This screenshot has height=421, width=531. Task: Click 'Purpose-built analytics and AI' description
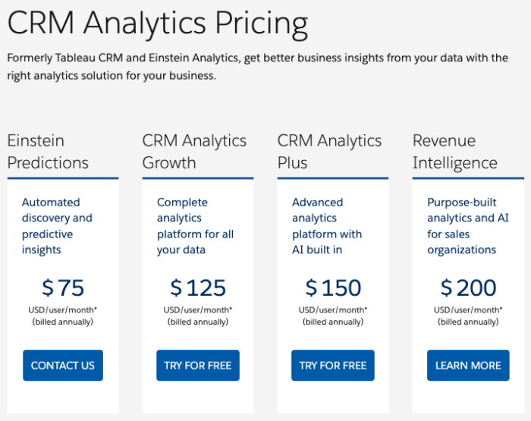click(468, 226)
